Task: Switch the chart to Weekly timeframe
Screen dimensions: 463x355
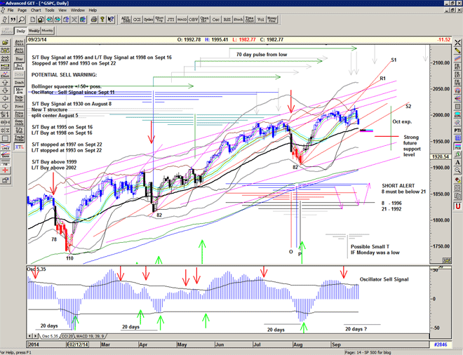Action: (x=34, y=31)
